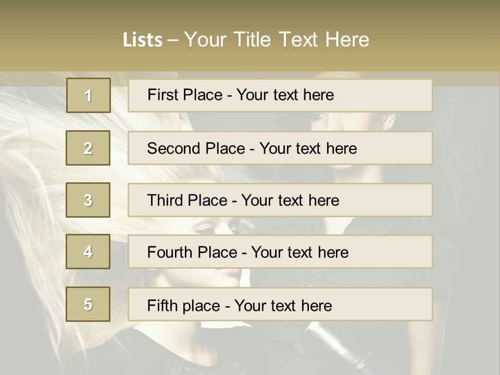
Task: Select the number 2 box
Action: tap(88, 148)
